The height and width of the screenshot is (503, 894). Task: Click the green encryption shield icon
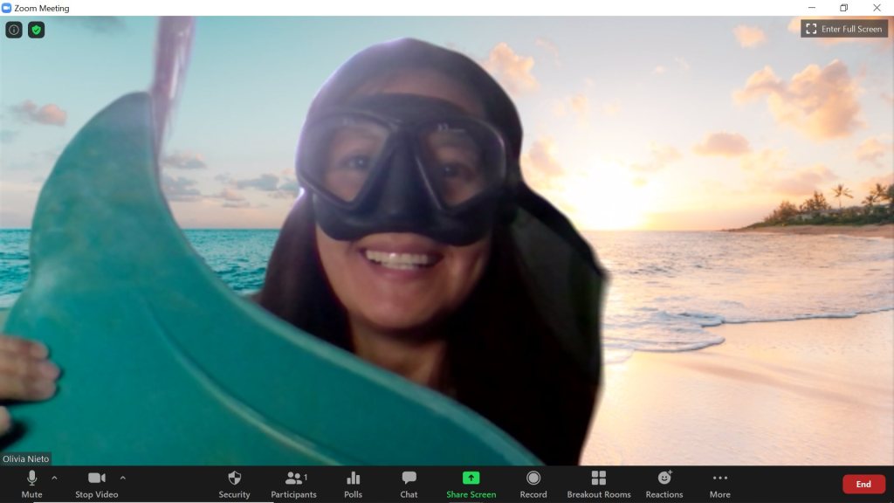click(36, 30)
